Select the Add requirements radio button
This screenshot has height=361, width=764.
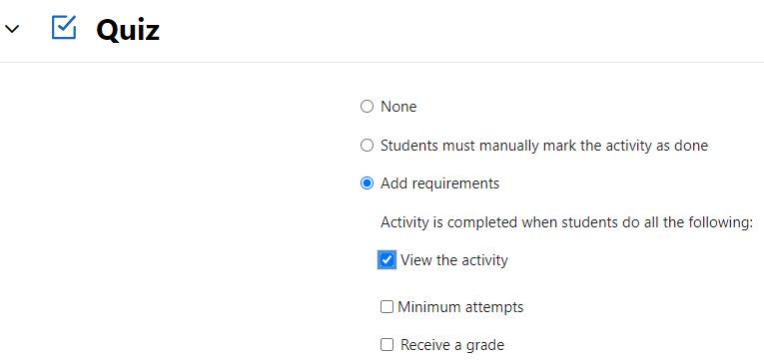(x=367, y=183)
